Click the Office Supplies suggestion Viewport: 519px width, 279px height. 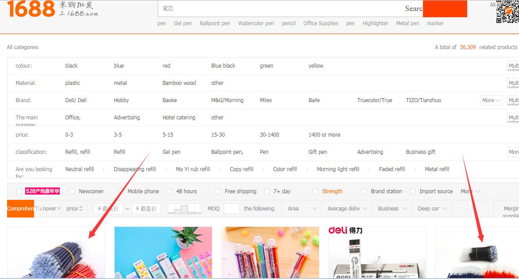pyautogui.click(x=321, y=23)
